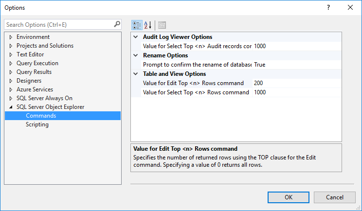Screen dimensions: 362x211
Task: Sort properties alphabetically
Action: (x=148, y=25)
